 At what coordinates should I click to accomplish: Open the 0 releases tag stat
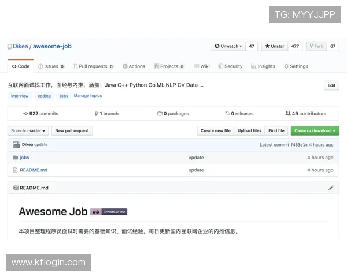pyautogui.click(x=239, y=114)
